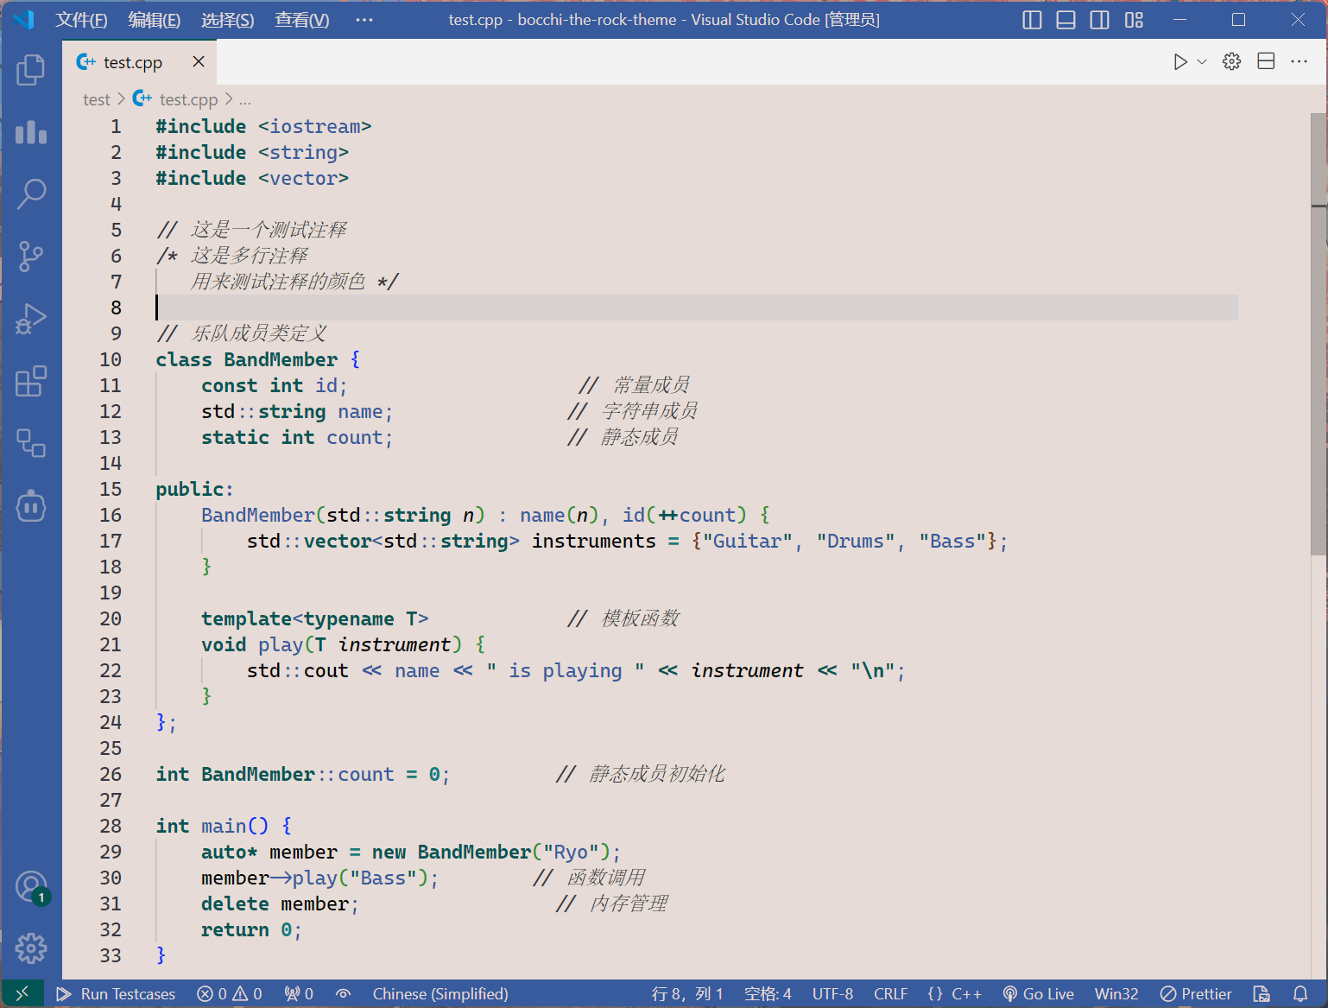Start Go Live server
Viewport: 1328px width, 1008px height.
pos(1039,994)
